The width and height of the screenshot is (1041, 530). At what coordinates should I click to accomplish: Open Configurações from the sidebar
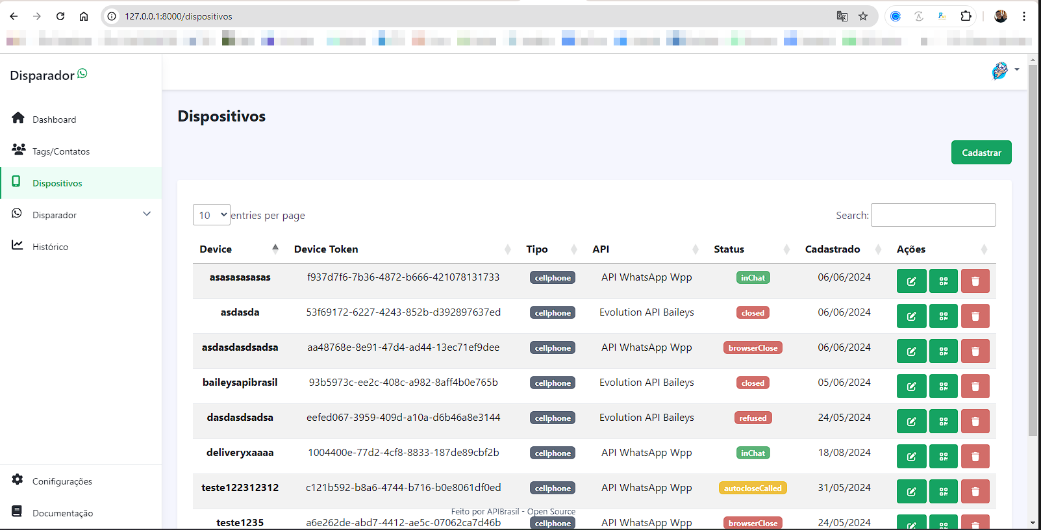point(81,481)
